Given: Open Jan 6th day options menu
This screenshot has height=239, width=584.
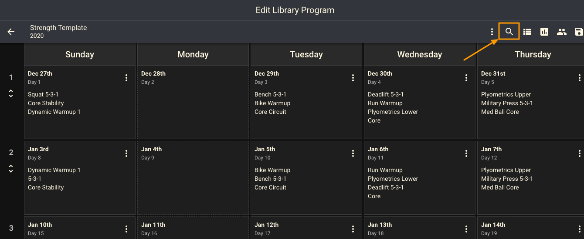Looking at the screenshot, I should [x=466, y=153].
